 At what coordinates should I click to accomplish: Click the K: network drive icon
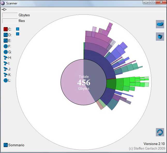coord(6,75)
